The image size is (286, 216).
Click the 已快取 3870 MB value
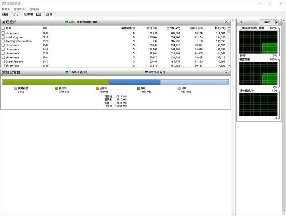pyautogui.click(x=122, y=100)
